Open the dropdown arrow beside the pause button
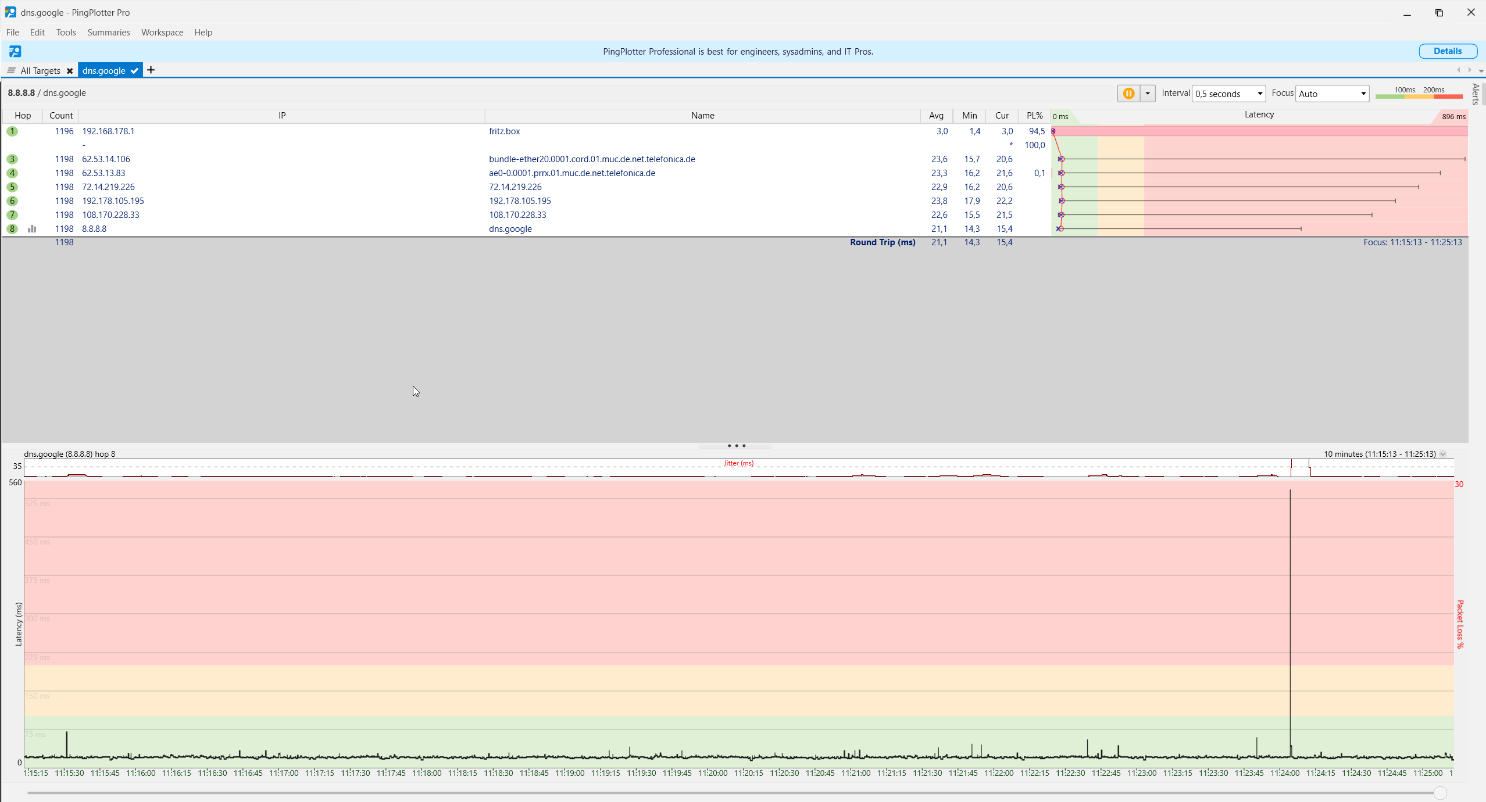 pyautogui.click(x=1148, y=94)
